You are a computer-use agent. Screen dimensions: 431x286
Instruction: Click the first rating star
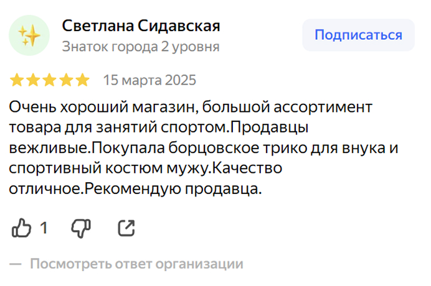(17, 80)
